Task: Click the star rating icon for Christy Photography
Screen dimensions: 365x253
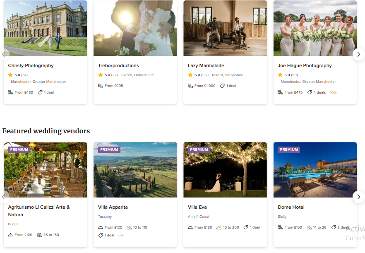Action: tap(10, 75)
